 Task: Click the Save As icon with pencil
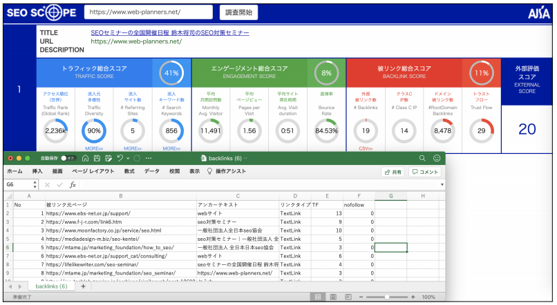pos(108,158)
